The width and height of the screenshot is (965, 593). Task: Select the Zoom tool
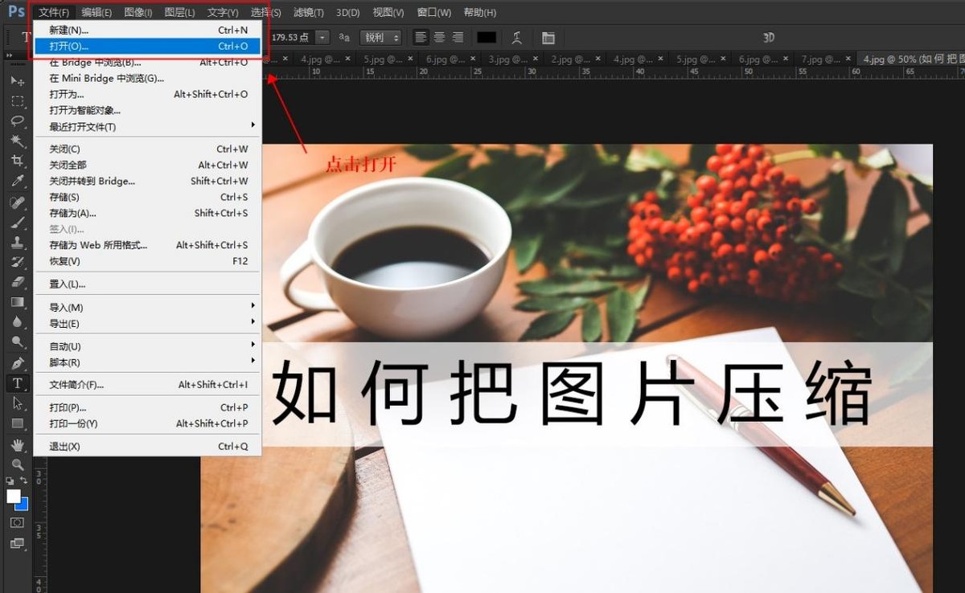(x=18, y=464)
